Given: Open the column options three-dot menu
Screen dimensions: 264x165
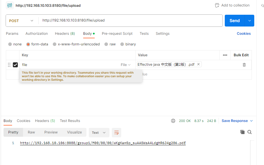Looking at the screenshot, I should (225, 55).
